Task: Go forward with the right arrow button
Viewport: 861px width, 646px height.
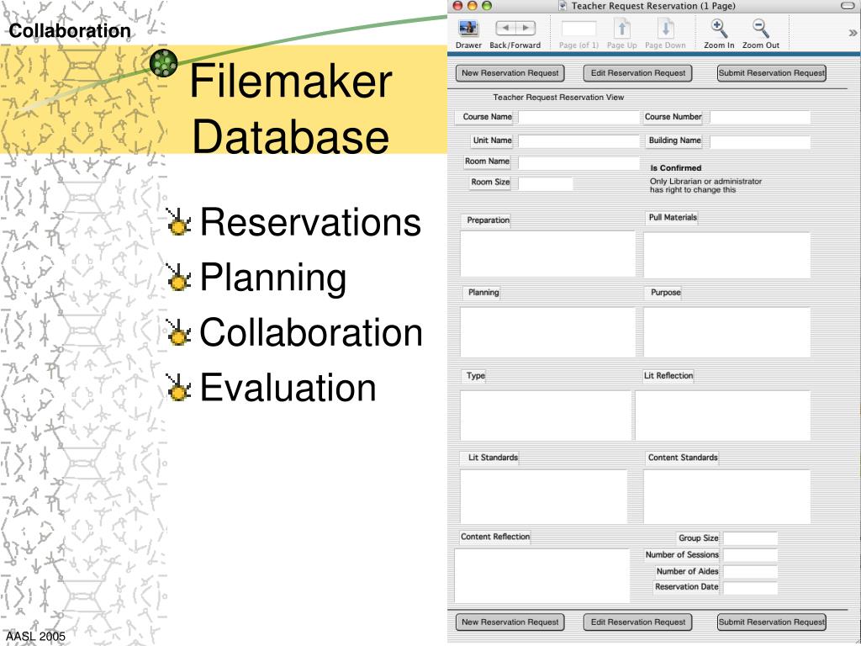Action: [x=526, y=28]
